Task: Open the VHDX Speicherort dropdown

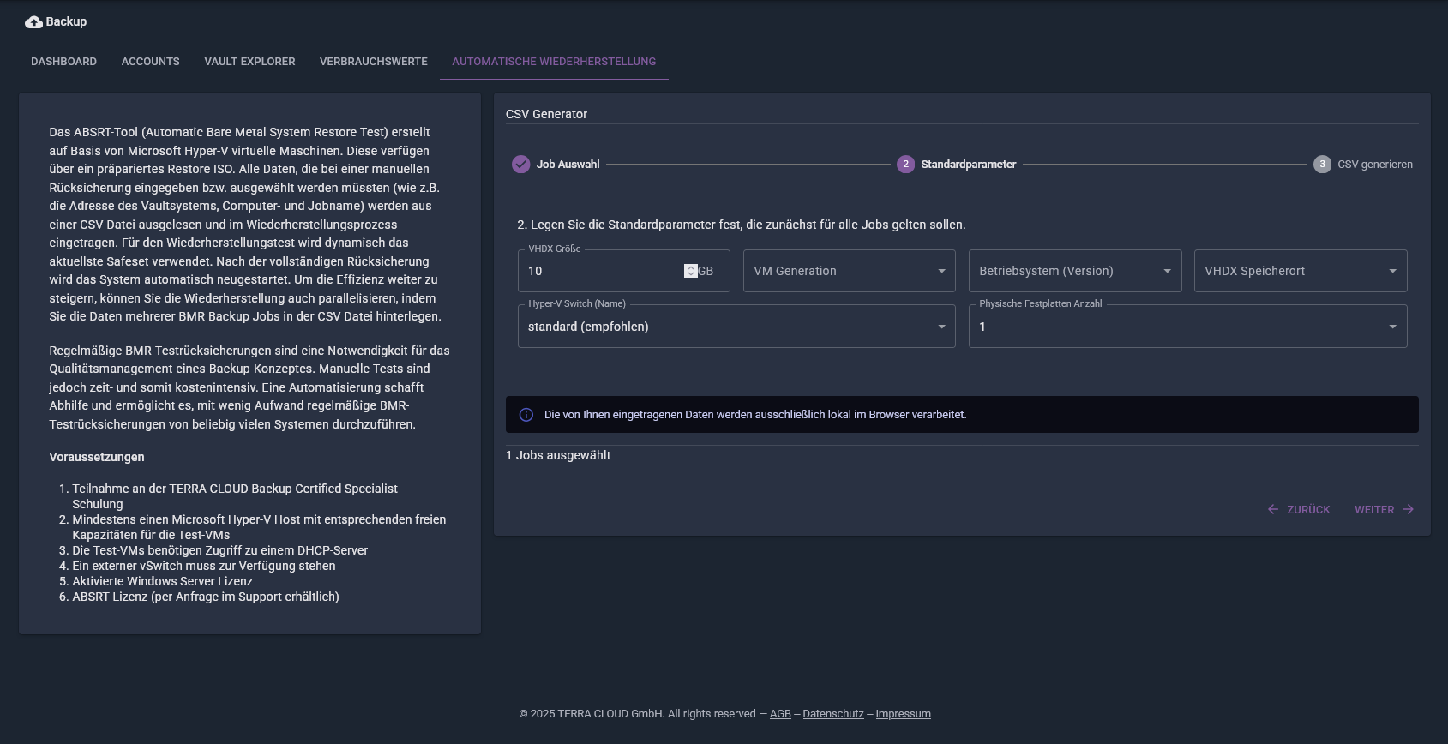Action: point(1301,271)
